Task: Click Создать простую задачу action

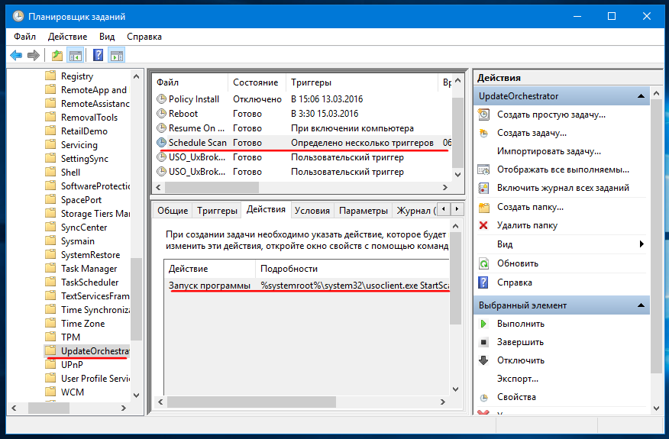Action: [551, 115]
